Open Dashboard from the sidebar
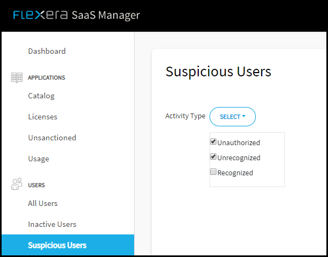Viewport: 328px width, 257px height. coord(47,51)
